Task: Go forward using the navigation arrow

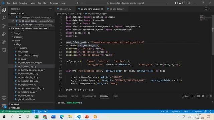Action: point(82,3)
